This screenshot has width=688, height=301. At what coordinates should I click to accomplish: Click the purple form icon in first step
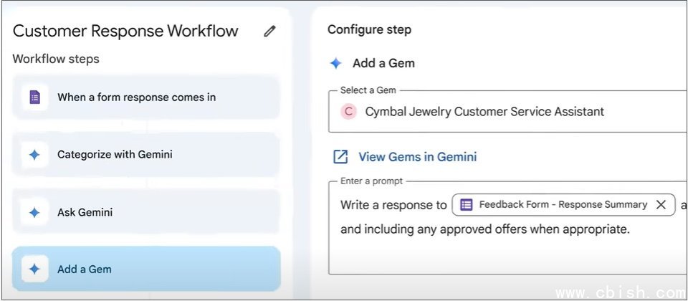pyautogui.click(x=34, y=97)
